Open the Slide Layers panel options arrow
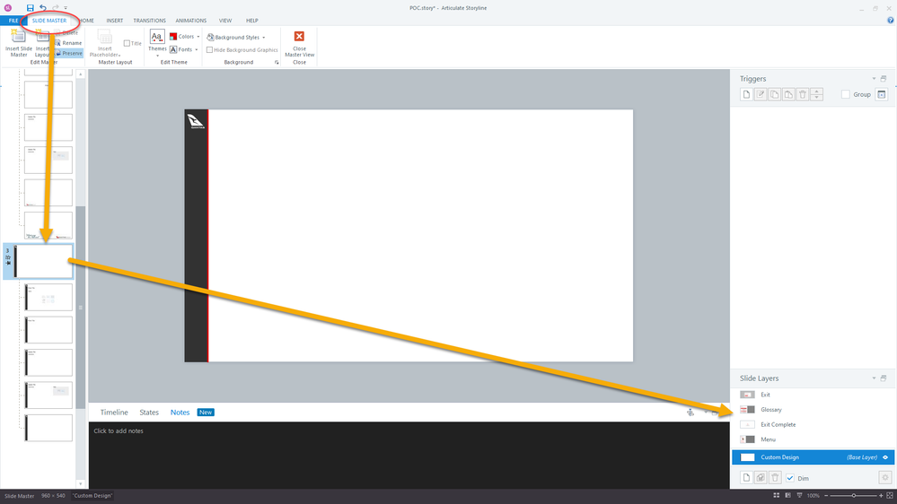 (x=874, y=378)
